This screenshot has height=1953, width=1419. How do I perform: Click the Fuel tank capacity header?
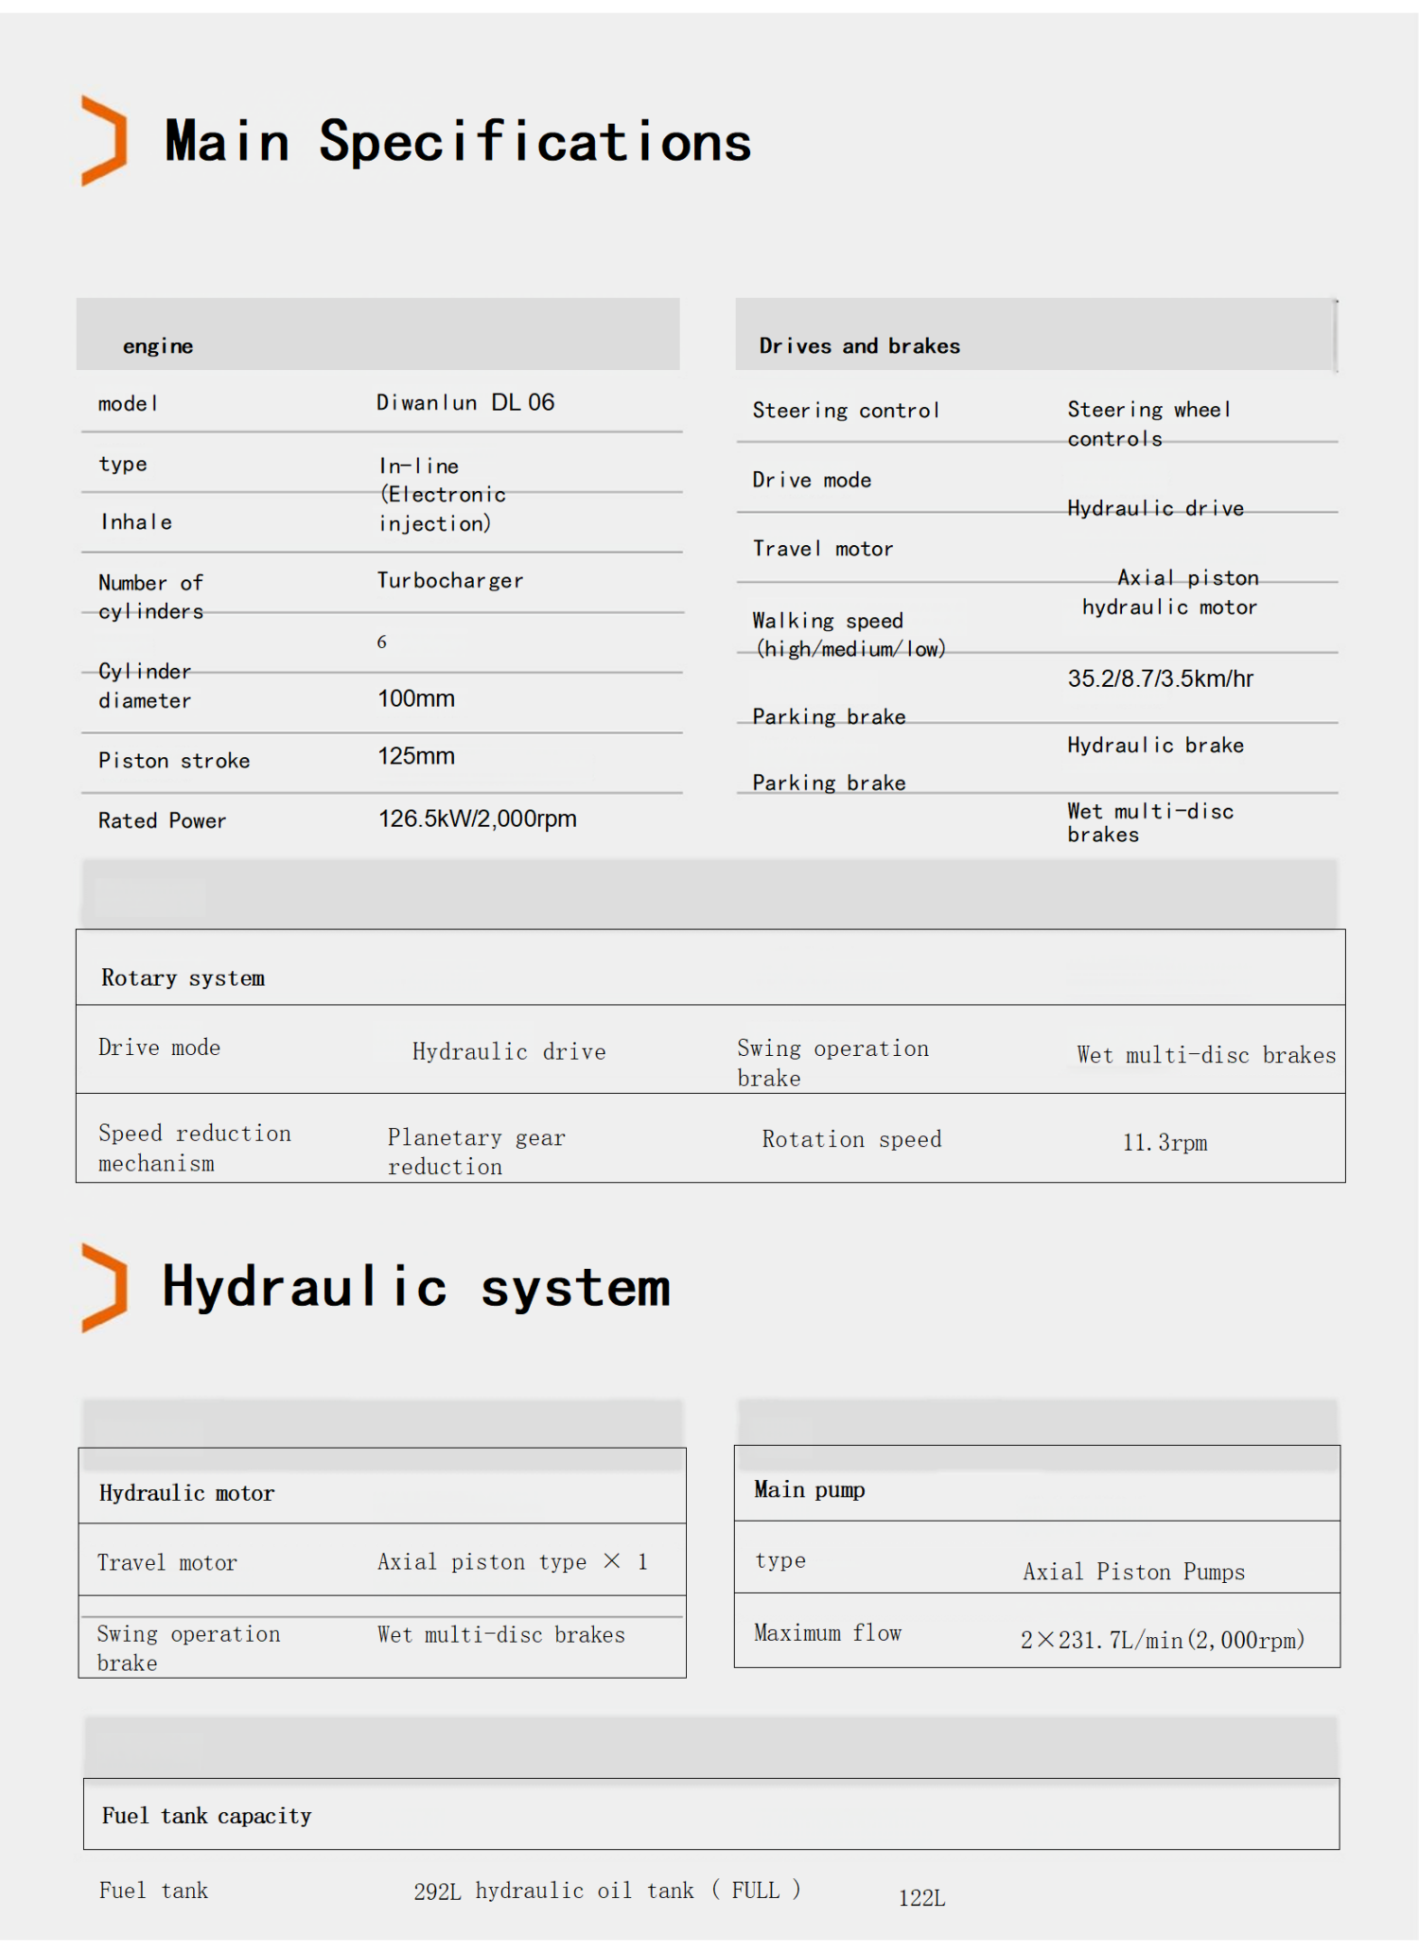tap(711, 1814)
